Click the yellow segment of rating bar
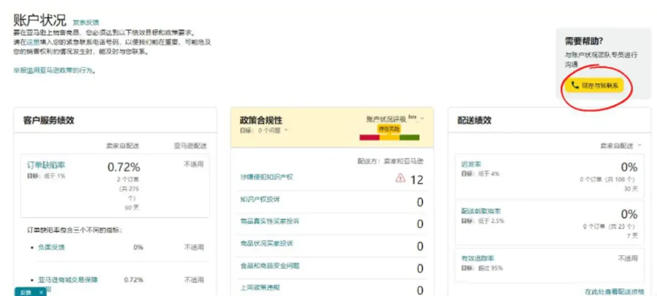Viewport: 657px width, 296px height. click(390, 137)
